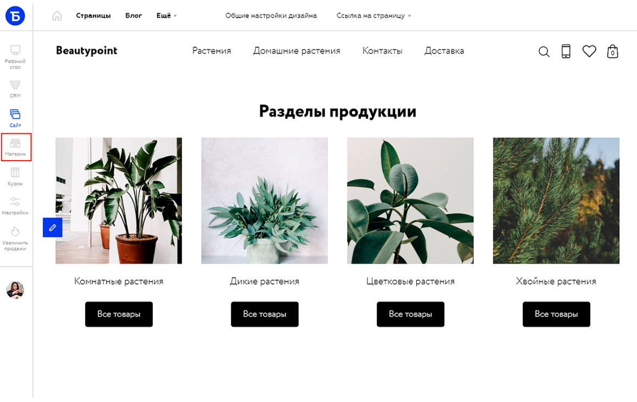
Task: Open the favorites heart icon
Action: pyautogui.click(x=589, y=51)
